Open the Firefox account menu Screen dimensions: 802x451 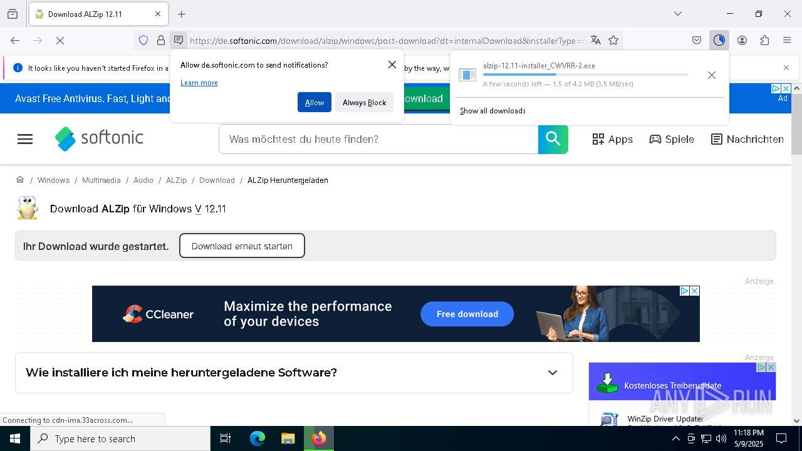pos(742,41)
